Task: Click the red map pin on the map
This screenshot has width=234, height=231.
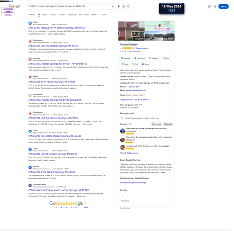Action: [x=160, y=26]
